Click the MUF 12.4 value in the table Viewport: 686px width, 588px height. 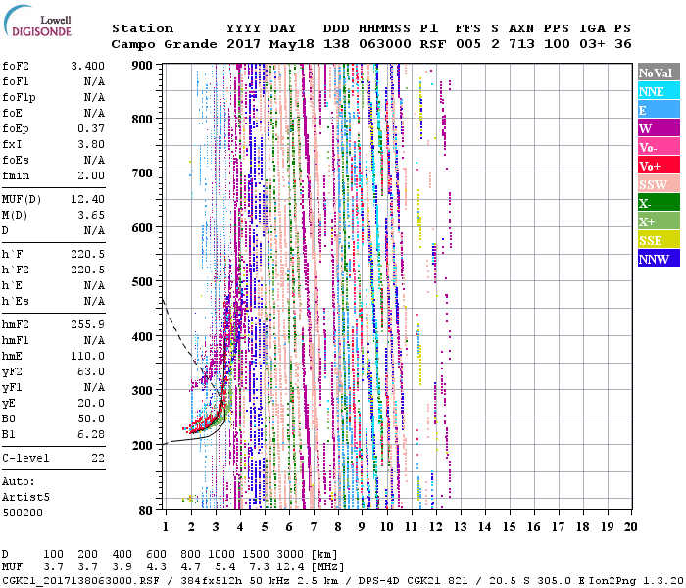tap(290, 567)
